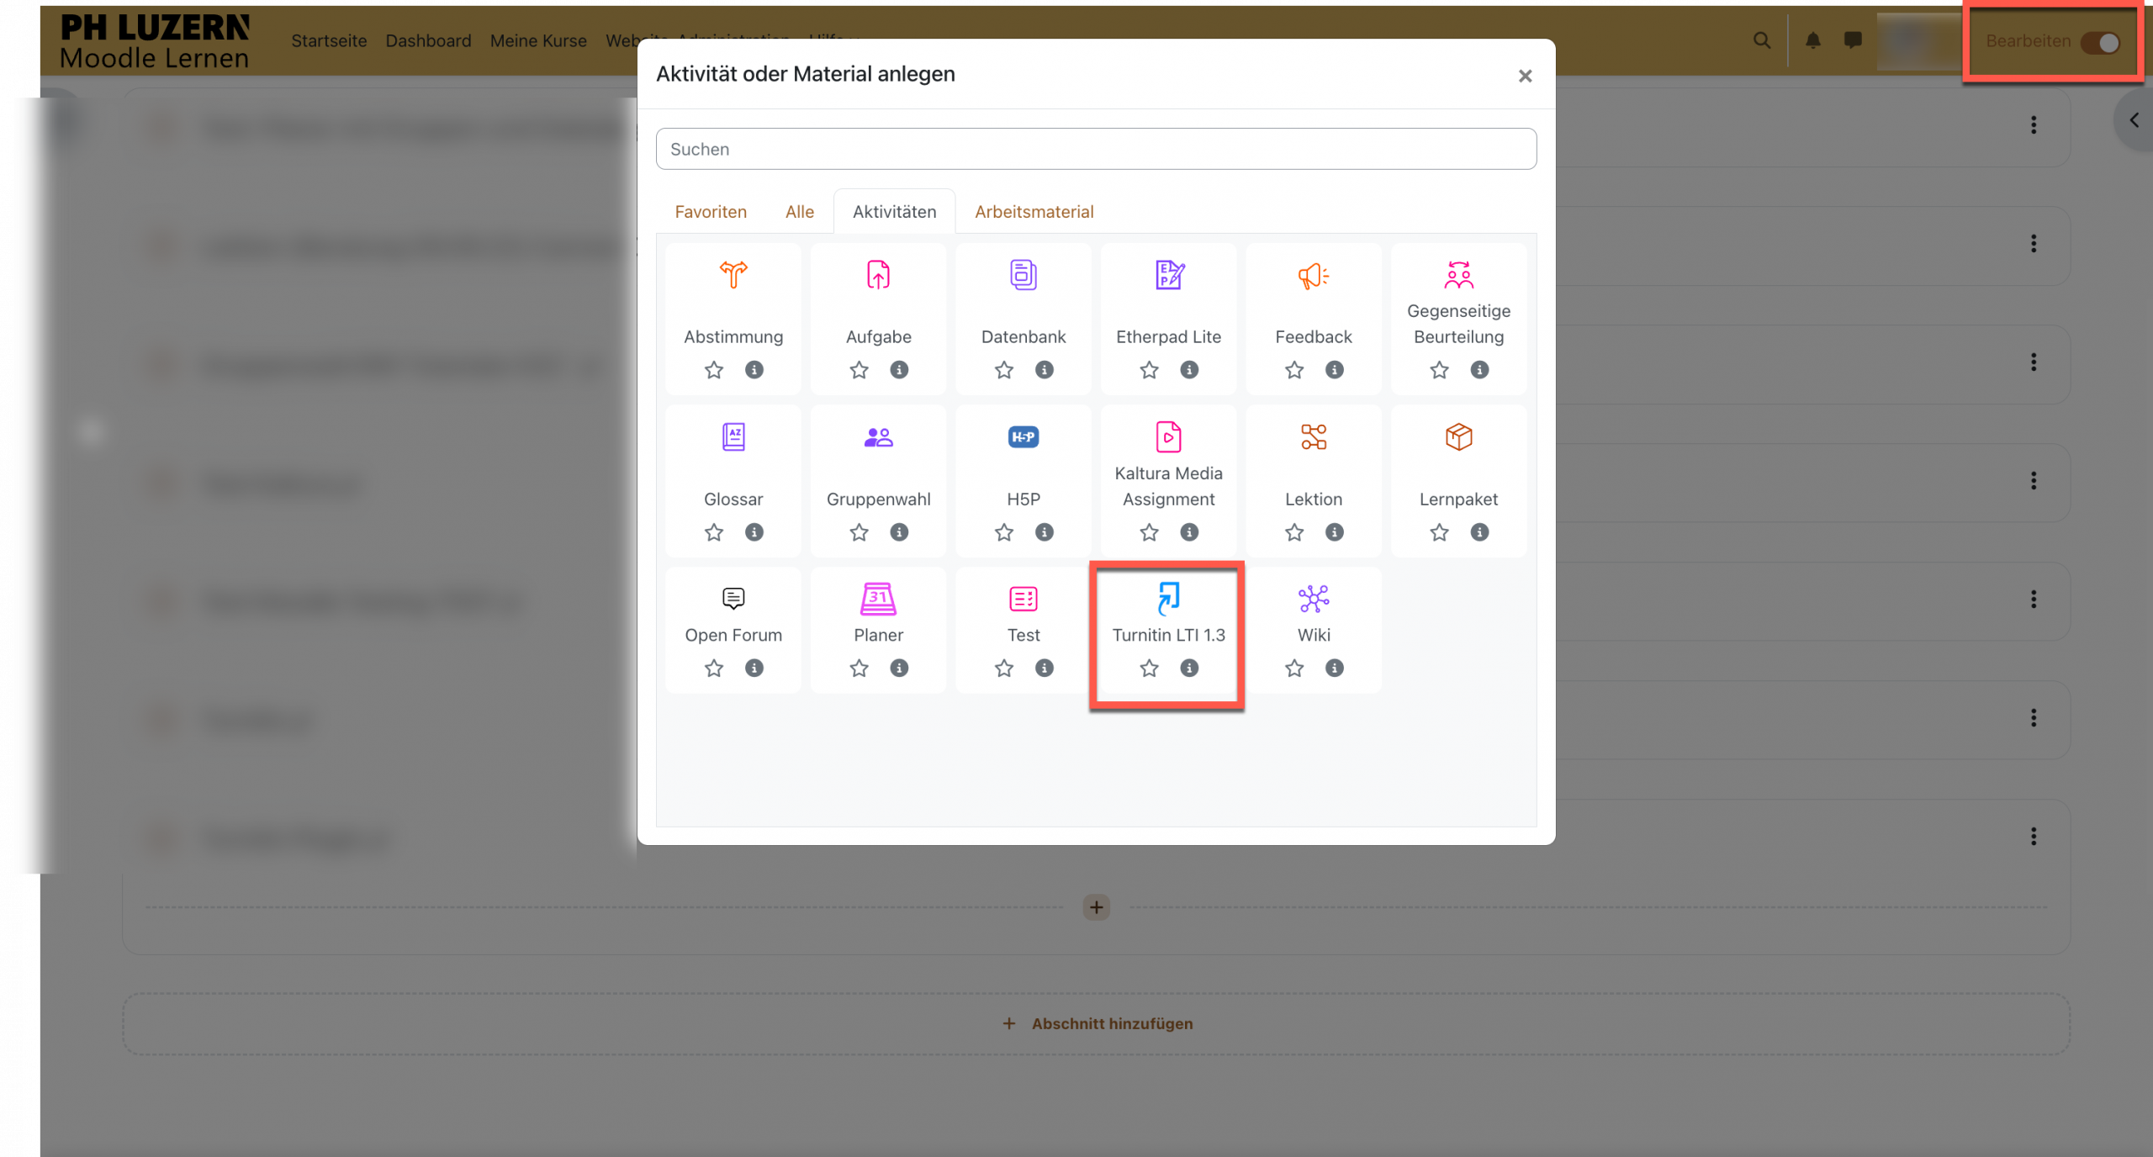Star Lernpaket as favorite
Image resolution: width=2153 pixels, height=1157 pixels.
1440,532
